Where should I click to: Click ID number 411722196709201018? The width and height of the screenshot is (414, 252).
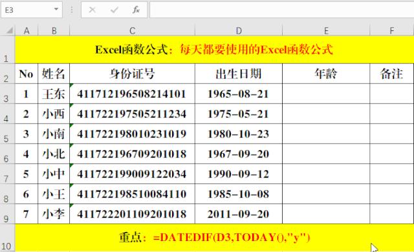click(x=132, y=154)
